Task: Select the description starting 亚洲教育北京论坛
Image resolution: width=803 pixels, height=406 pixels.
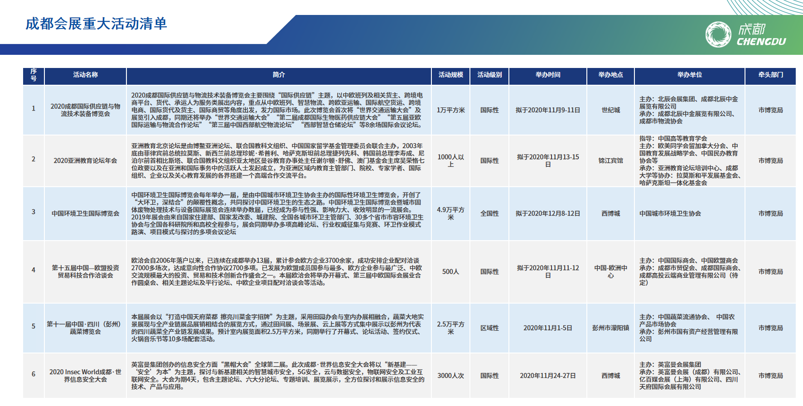Action: [278, 160]
